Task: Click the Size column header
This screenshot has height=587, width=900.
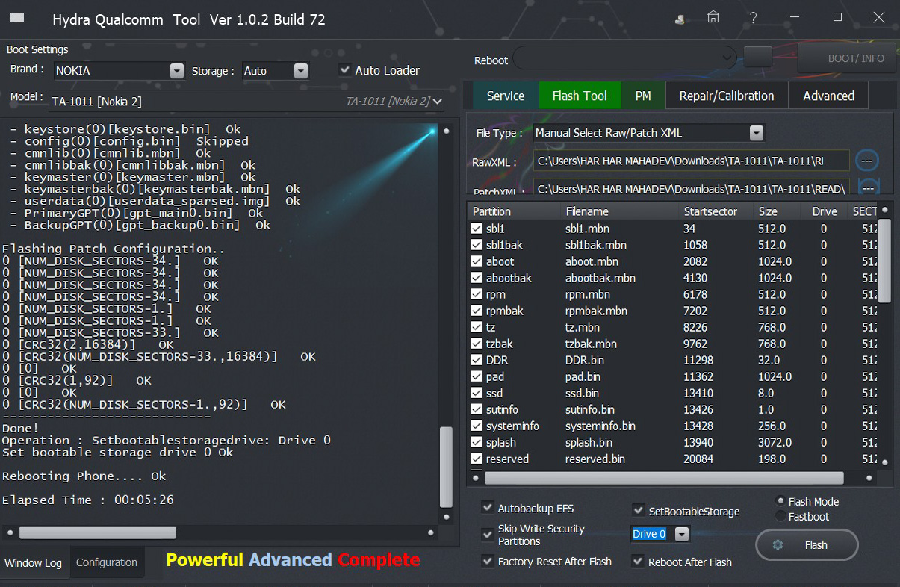Action: 768,211
